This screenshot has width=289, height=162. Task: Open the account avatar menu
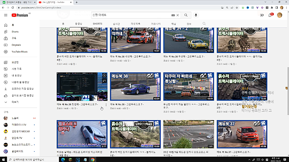click(279, 15)
